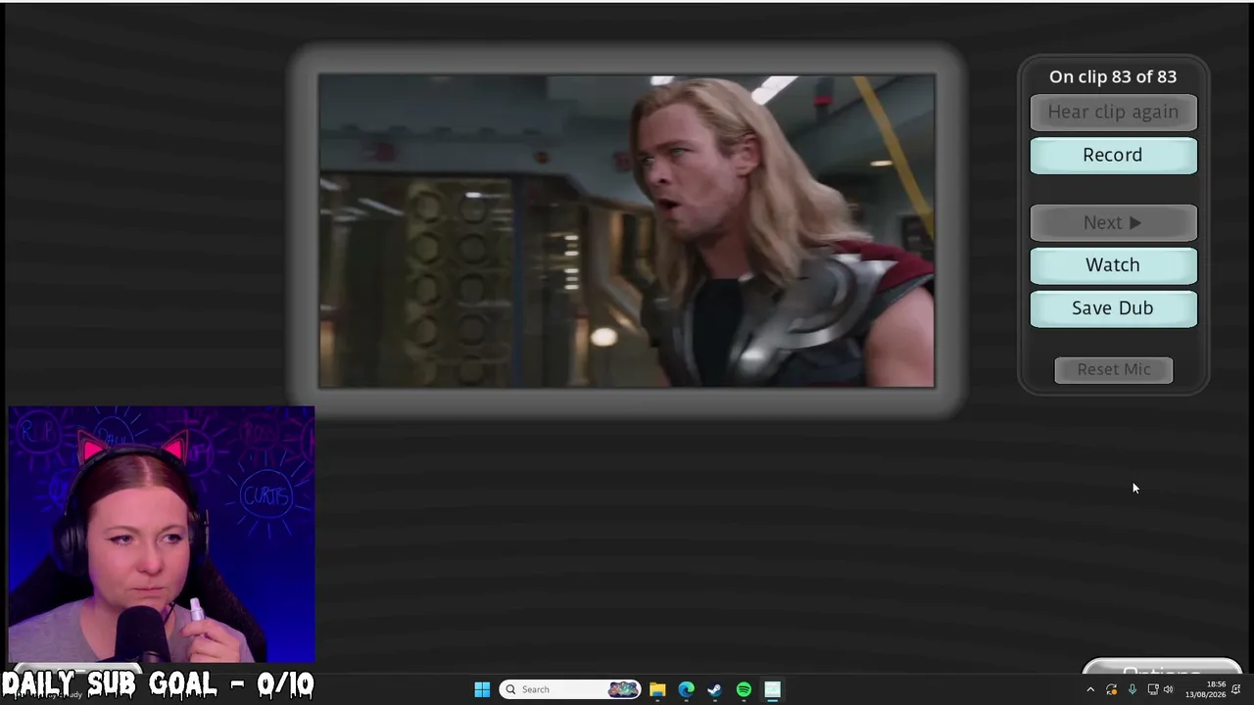The image size is (1254, 705).
Task: Click the "On clip 83 of 83" text
Action: [1113, 76]
